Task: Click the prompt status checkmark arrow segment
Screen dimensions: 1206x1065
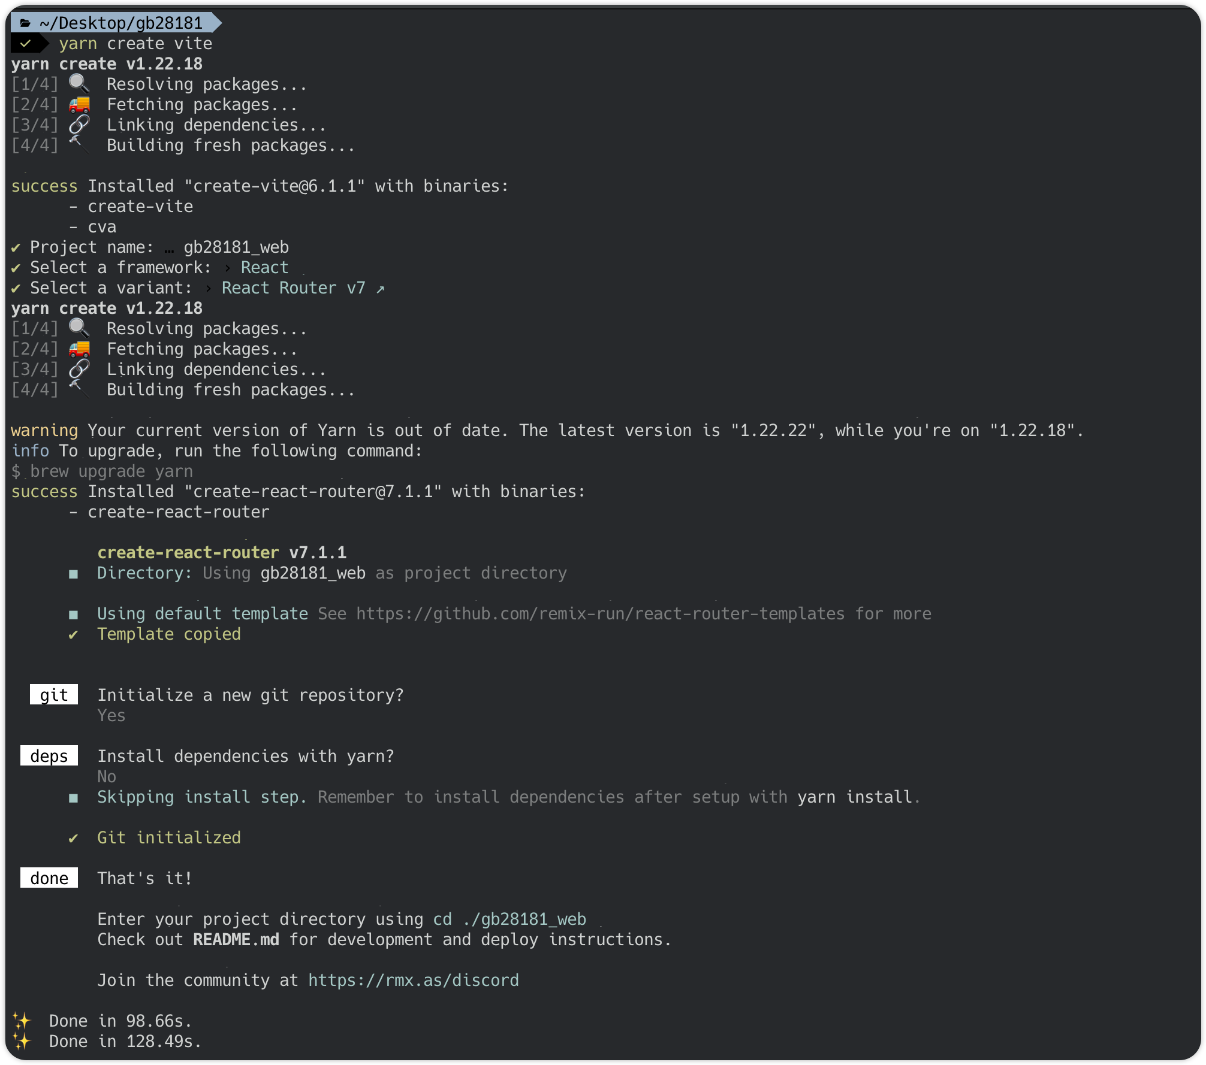Action: click(26, 44)
